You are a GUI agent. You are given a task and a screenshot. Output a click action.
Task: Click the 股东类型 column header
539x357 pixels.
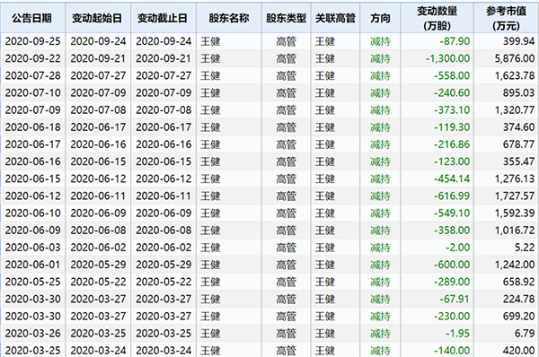click(x=286, y=18)
